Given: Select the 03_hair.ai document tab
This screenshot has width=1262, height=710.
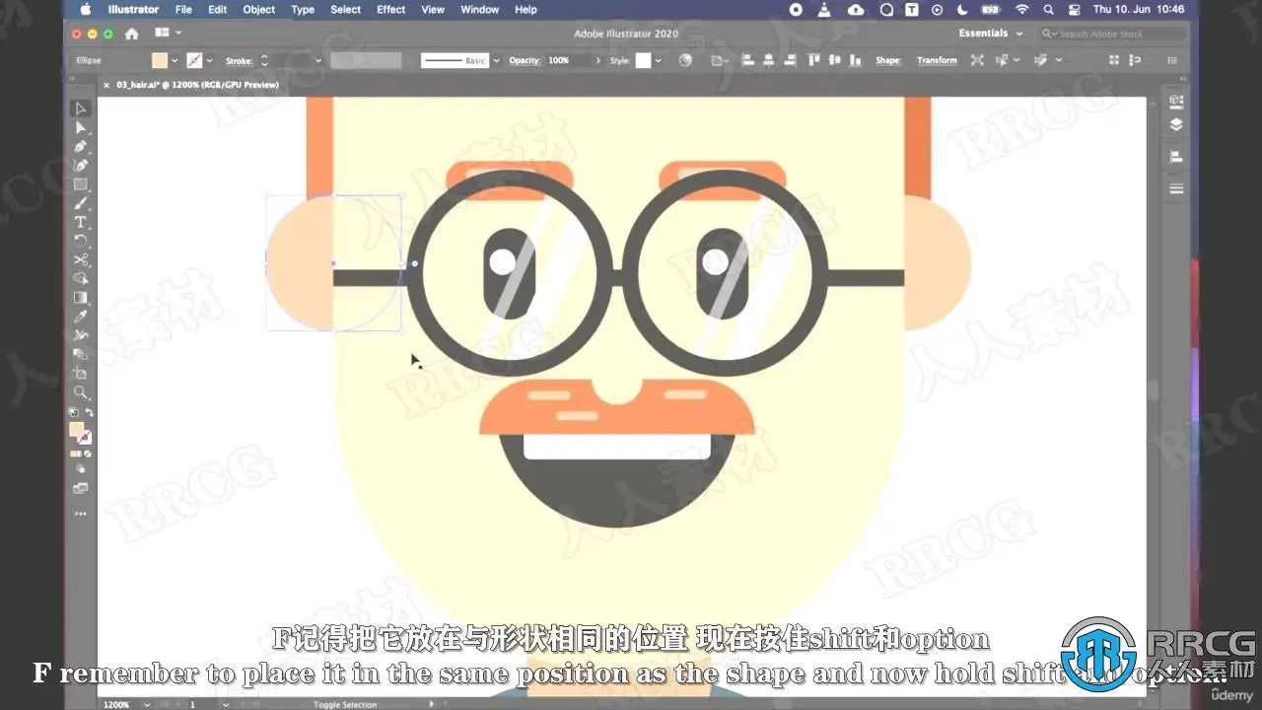Looking at the screenshot, I should pyautogui.click(x=197, y=85).
